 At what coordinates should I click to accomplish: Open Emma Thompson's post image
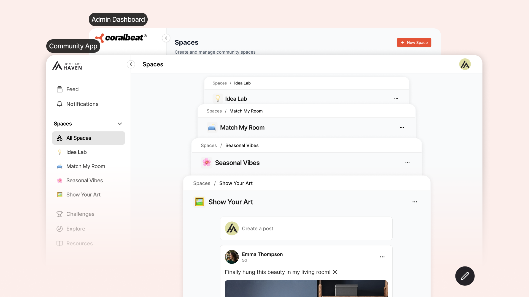pyautogui.click(x=306, y=288)
